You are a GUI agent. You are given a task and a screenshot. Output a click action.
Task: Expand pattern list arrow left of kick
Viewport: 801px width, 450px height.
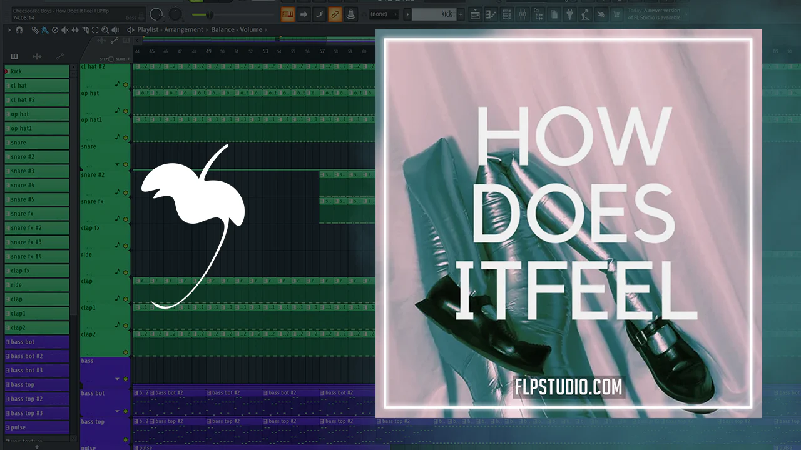(x=407, y=14)
